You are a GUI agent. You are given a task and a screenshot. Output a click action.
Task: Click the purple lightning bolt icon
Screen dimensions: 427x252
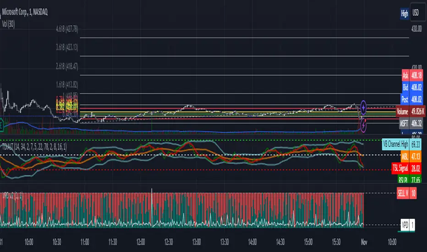363,126
